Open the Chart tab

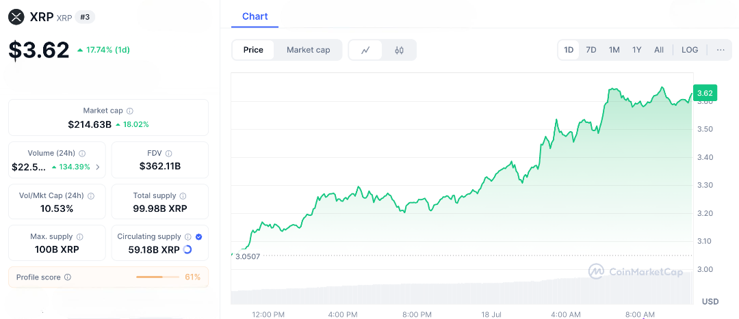pyautogui.click(x=255, y=16)
